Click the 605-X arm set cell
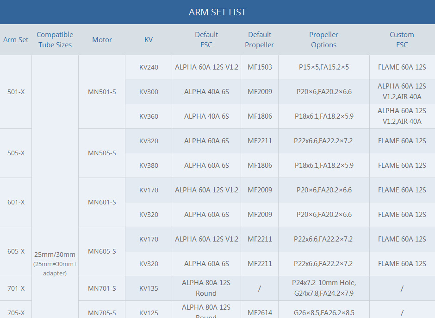The height and width of the screenshot is (318, 435). 16,251
